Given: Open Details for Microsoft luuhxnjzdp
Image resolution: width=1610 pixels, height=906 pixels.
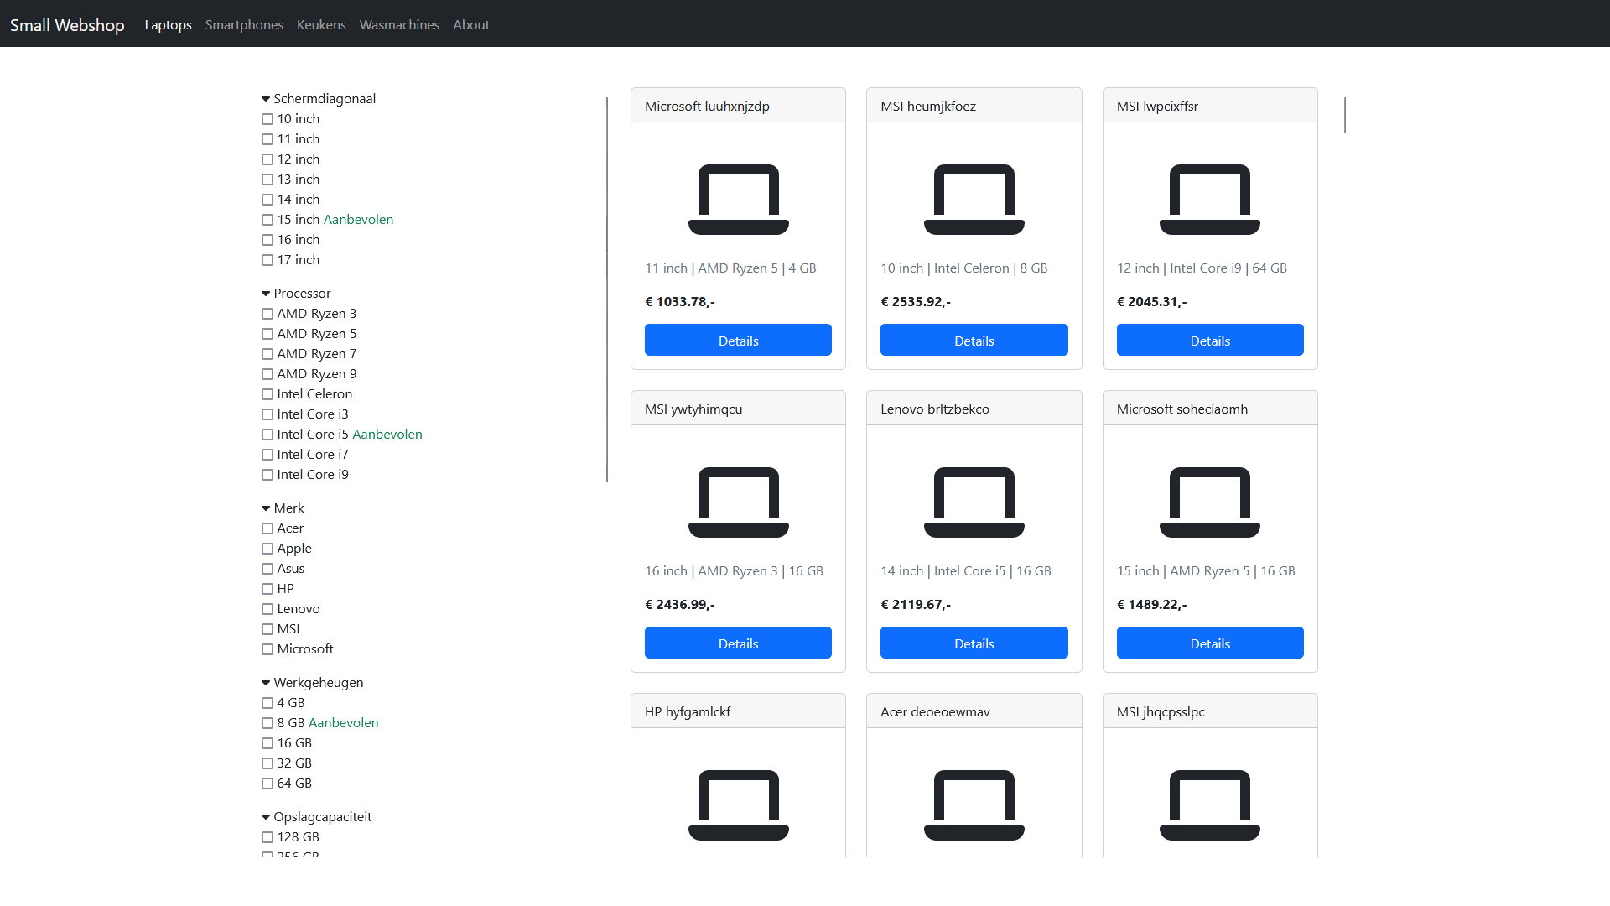Looking at the screenshot, I should (x=738, y=341).
